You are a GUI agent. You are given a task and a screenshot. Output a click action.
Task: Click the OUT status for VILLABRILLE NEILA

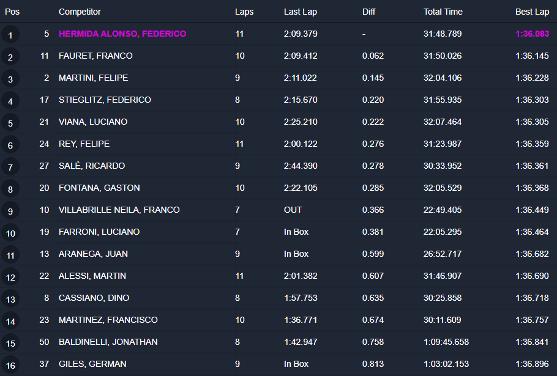coord(293,210)
